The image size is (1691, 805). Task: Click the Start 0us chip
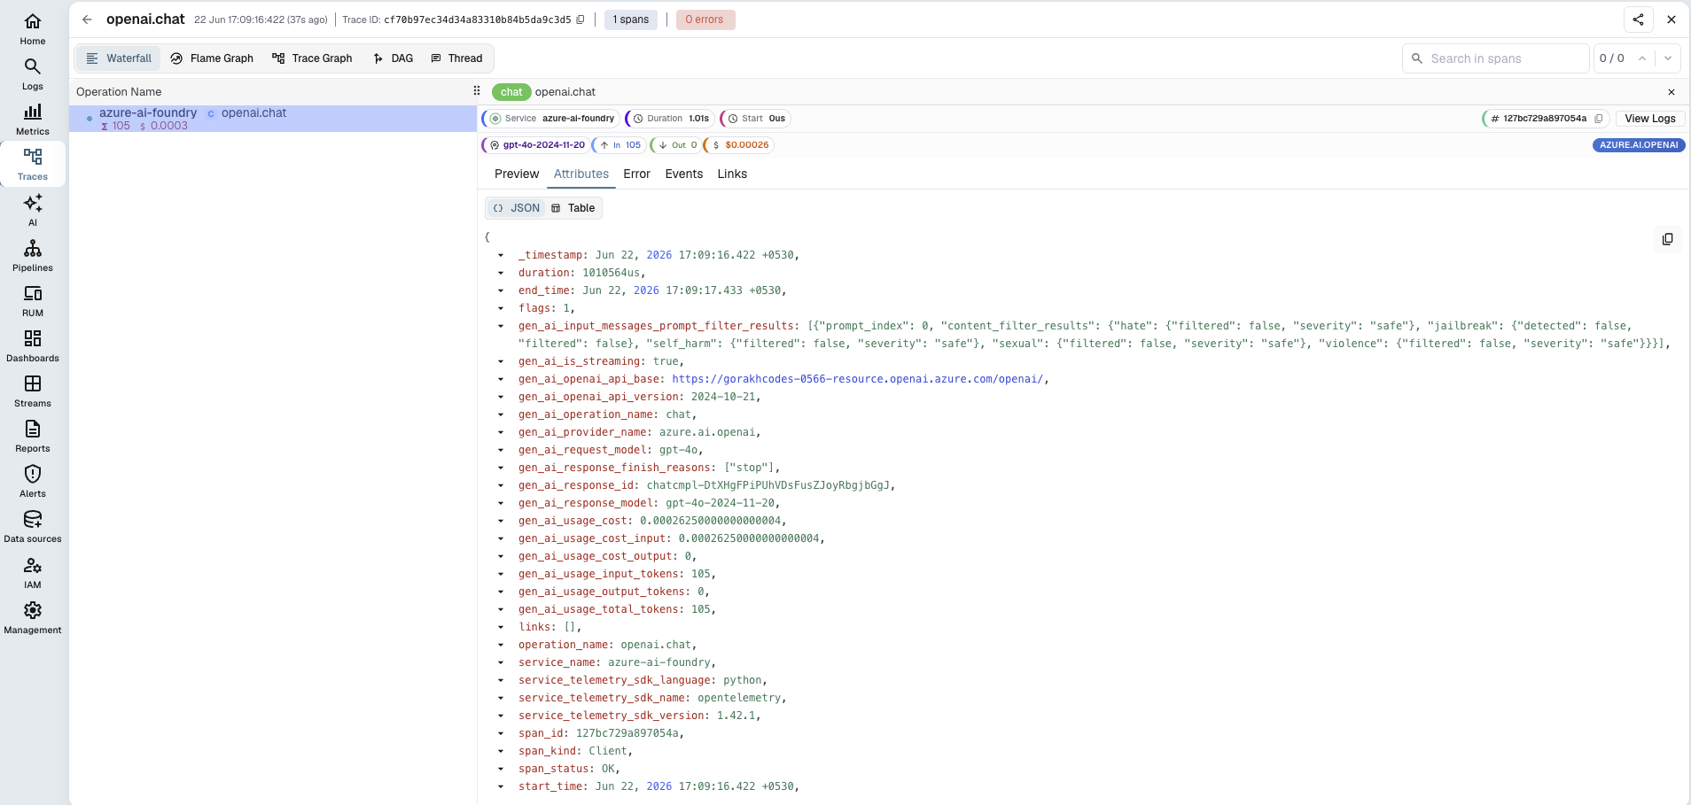pos(756,119)
